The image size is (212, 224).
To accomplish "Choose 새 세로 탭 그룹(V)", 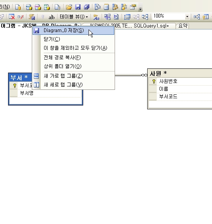I will 73,85.
